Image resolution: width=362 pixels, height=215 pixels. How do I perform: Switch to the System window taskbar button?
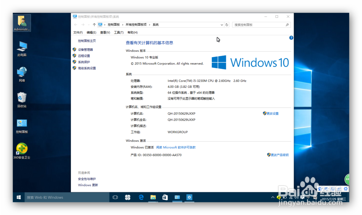pos(177,197)
